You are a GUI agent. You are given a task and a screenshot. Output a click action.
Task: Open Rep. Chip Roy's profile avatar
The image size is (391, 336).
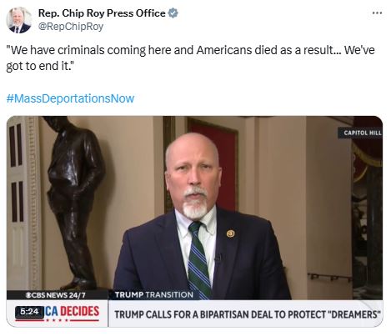(18, 20)
